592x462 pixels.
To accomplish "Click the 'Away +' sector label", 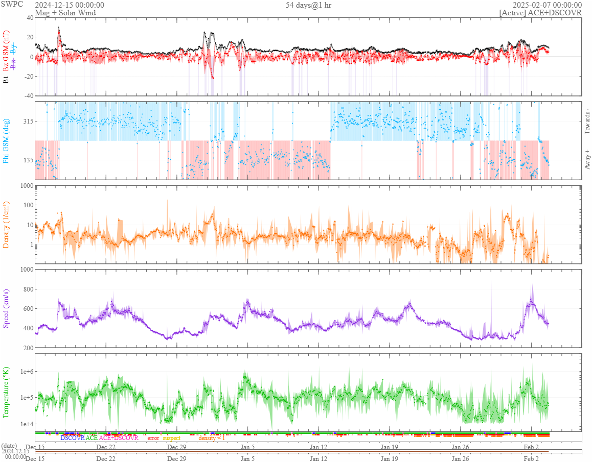I will [x=587, y=160].
